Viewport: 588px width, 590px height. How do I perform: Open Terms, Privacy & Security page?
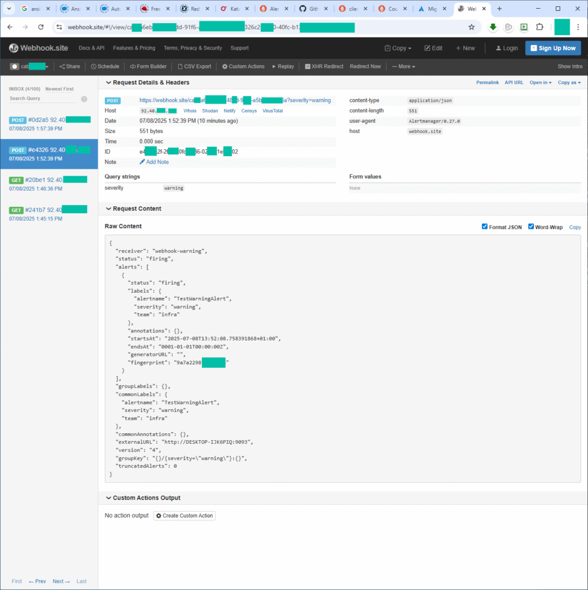tap(193, 48)
